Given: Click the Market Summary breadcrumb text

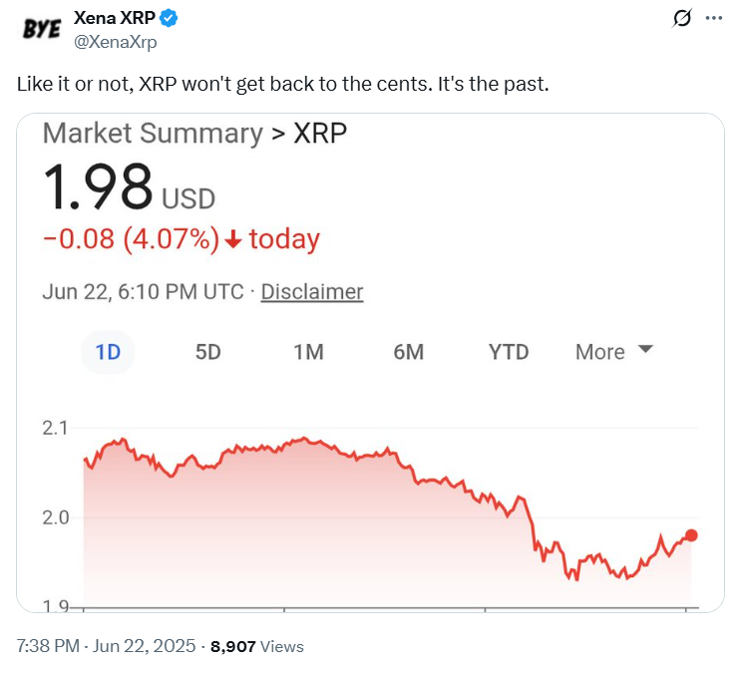Looking at the screenshot, I should (x=153, y=134).
